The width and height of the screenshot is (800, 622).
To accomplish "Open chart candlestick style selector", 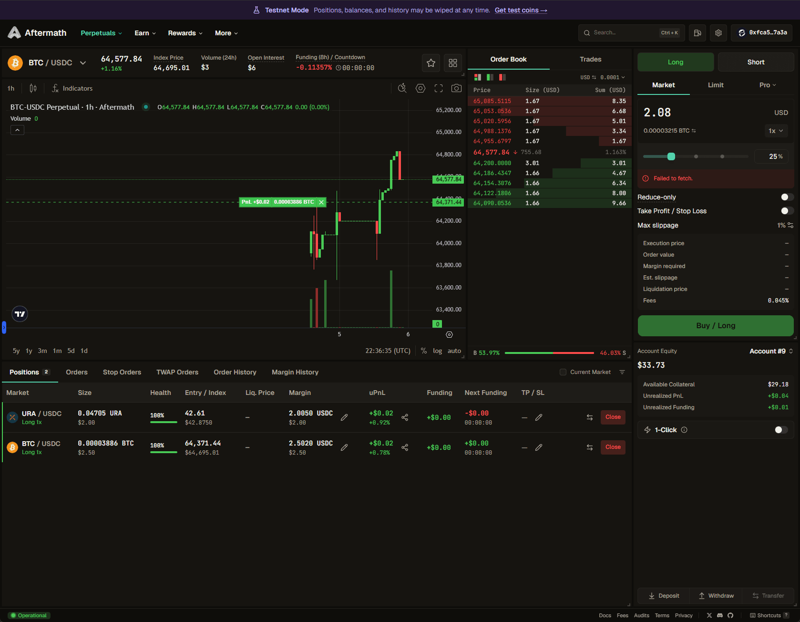I will (33, 88).
